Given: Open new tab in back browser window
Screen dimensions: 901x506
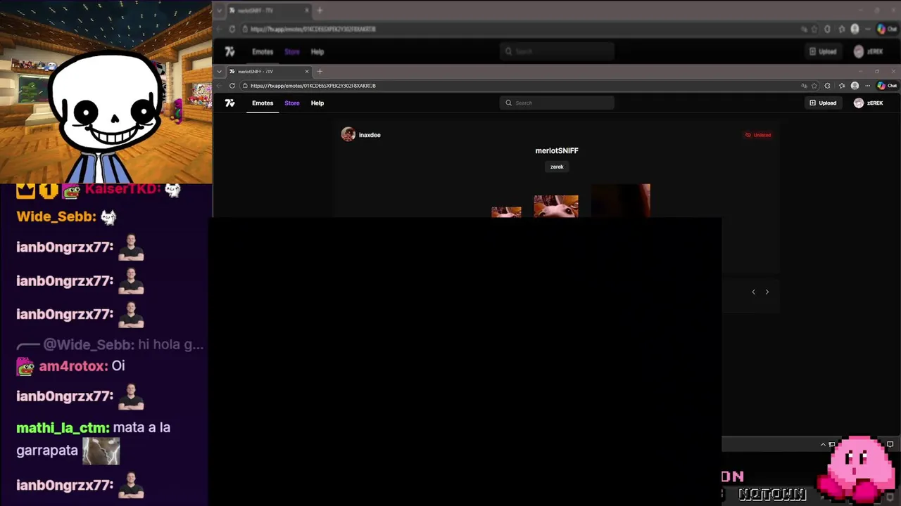Looking at the screenshot, I should 320,11.
